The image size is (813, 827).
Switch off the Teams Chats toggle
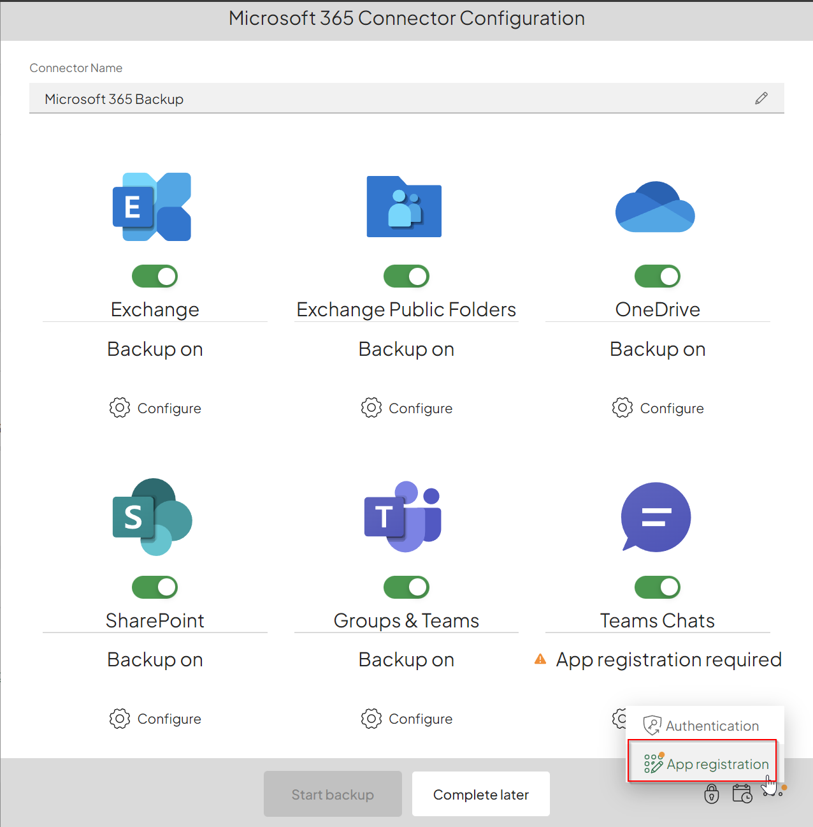click(x=658, y=587)
